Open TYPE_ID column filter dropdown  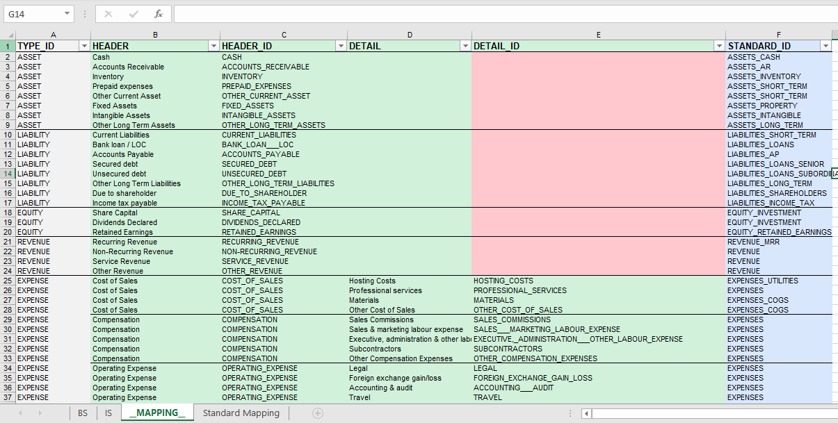coord(84,46)
